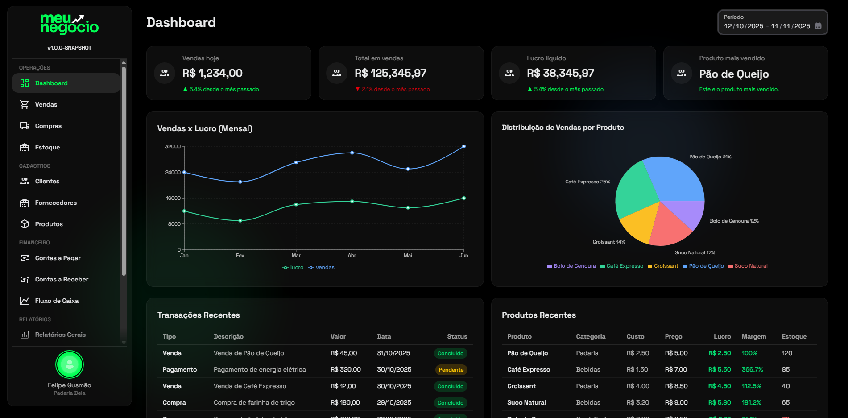Switch to the Dashboard menu item
The height and width of the screenshot is (418, 848).
(x=51, y=83)
